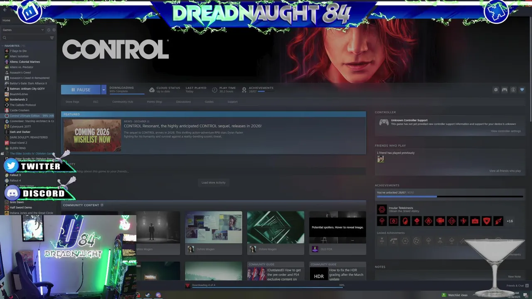532x299 pixels.
Task: Open View controller settings link
Action: point(505,131)
